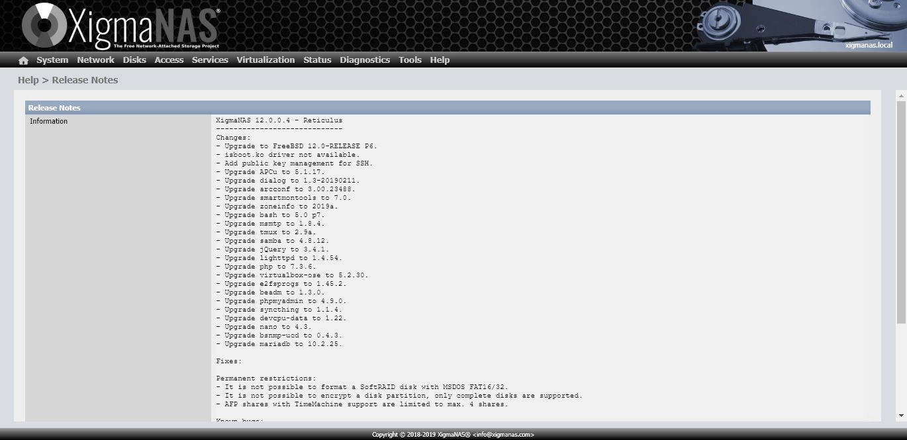Click 'Upgrade msmtp to 1.8.4' line
Viewport: 907px width, 440px height.
[x=271, y=224]
